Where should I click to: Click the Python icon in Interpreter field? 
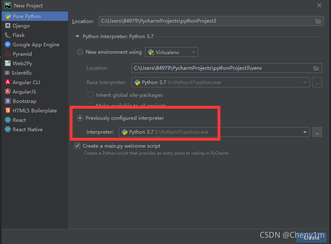pyautogui.click(x=125, y=132)
